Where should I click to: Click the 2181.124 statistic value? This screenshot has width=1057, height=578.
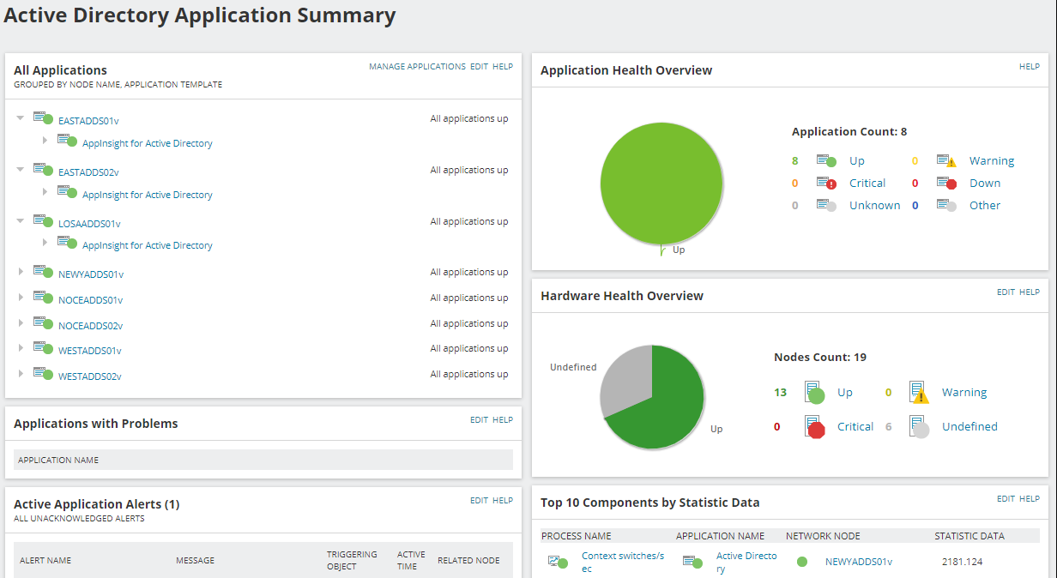(962, 563)
